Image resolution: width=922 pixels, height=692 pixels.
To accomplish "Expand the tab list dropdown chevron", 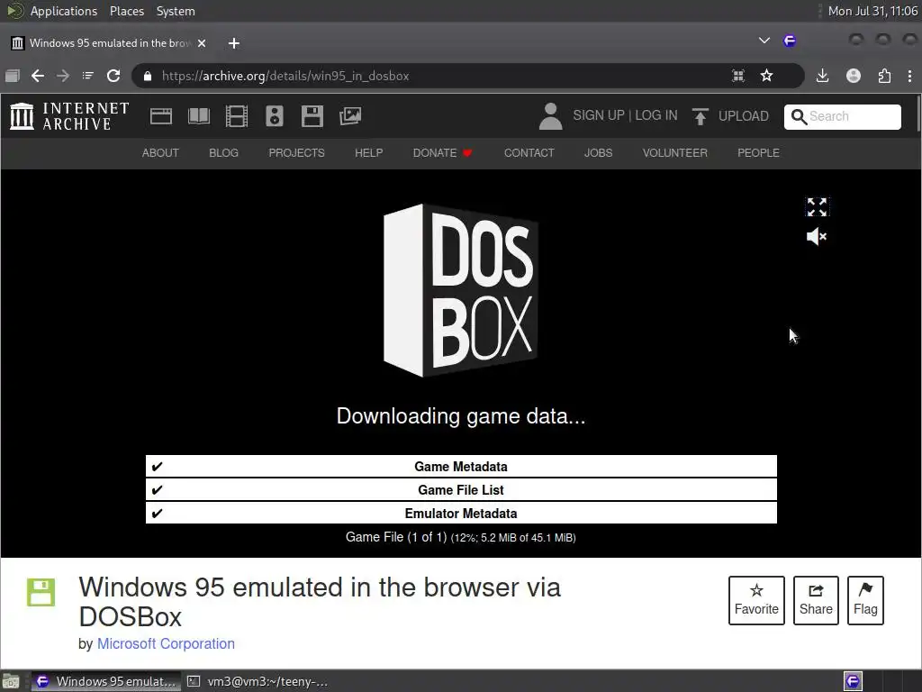I will (x=764, y=41).
